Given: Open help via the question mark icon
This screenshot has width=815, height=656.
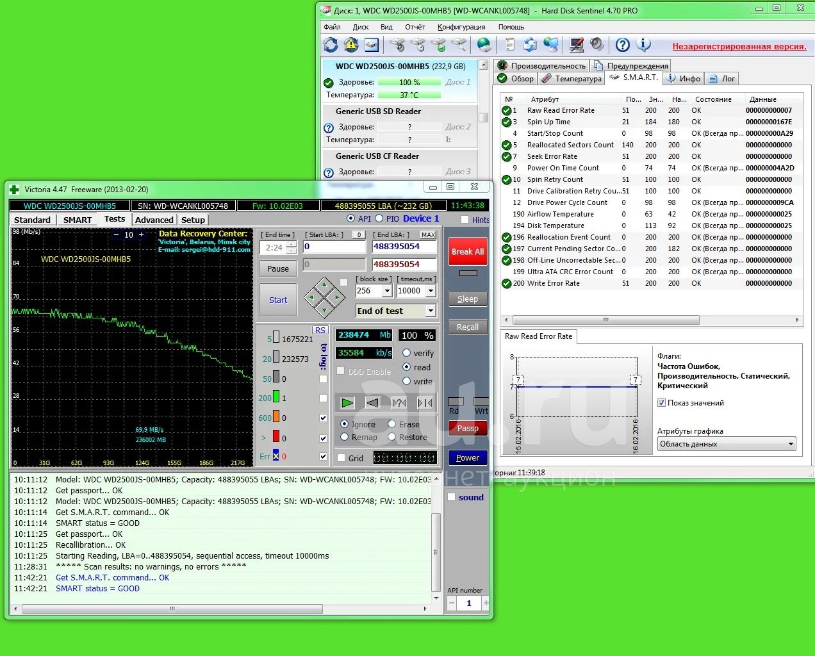Looking at the screenshot, I should click(x=623, y=45).
